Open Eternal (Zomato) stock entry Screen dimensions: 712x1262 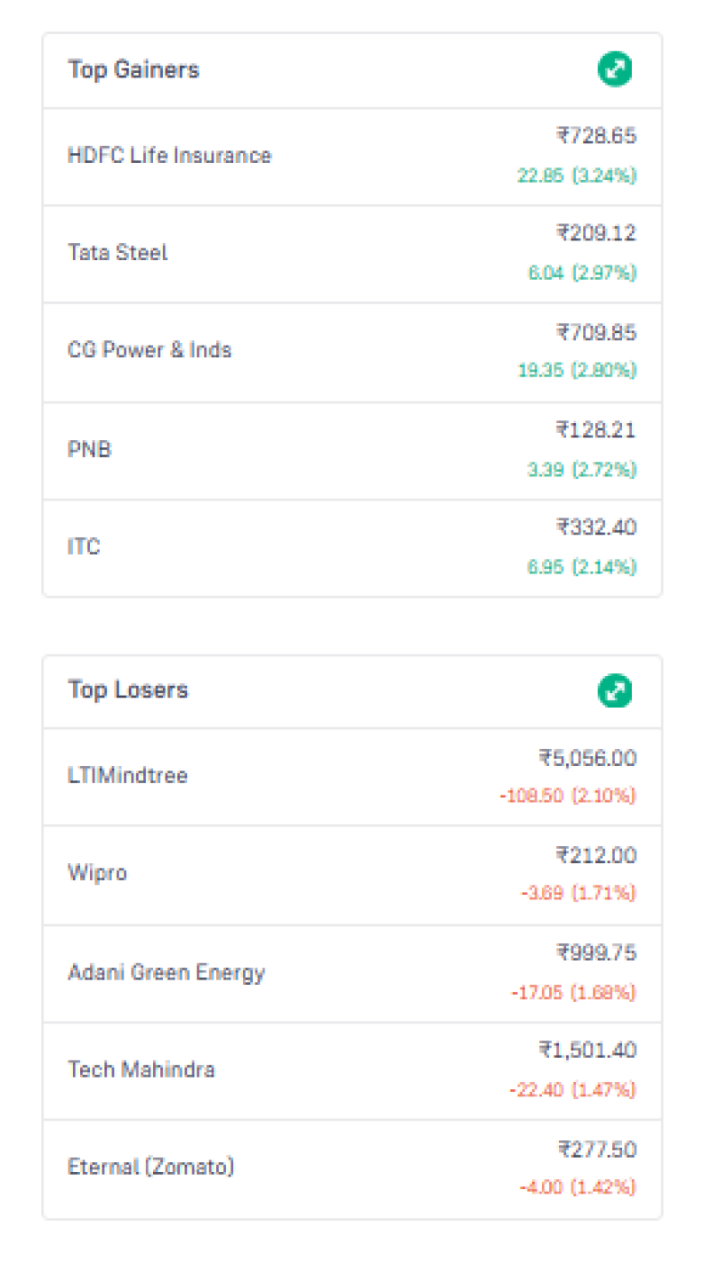[151, 1168]
